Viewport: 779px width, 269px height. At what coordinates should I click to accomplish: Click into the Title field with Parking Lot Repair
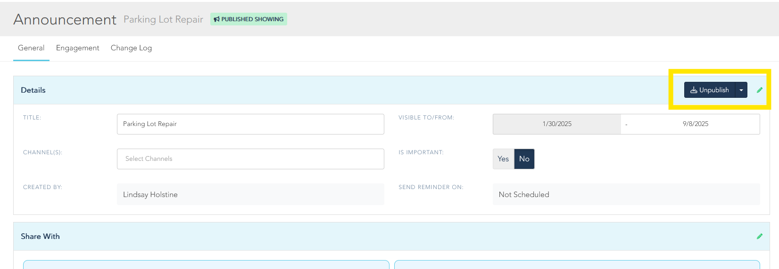pos(250,124)
